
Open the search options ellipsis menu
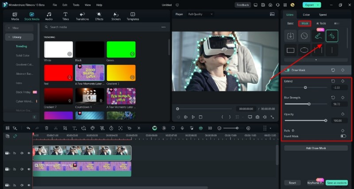pos(163,27)
